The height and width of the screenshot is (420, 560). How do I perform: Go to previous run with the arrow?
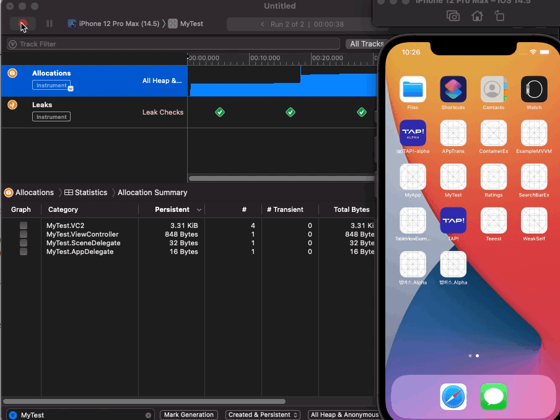pyautogui.click(x=263, y=24)
